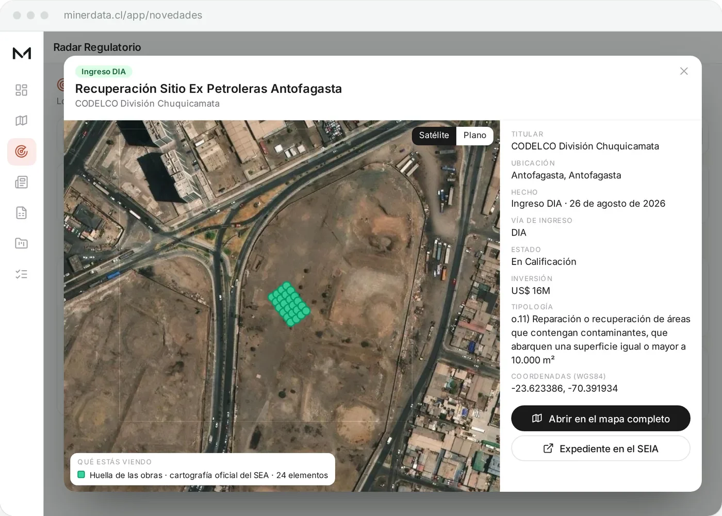This screenshot has width=722, height=516.
Task: Click the green legend swatch for Huella de las obras
Action: tap(81, 475)
